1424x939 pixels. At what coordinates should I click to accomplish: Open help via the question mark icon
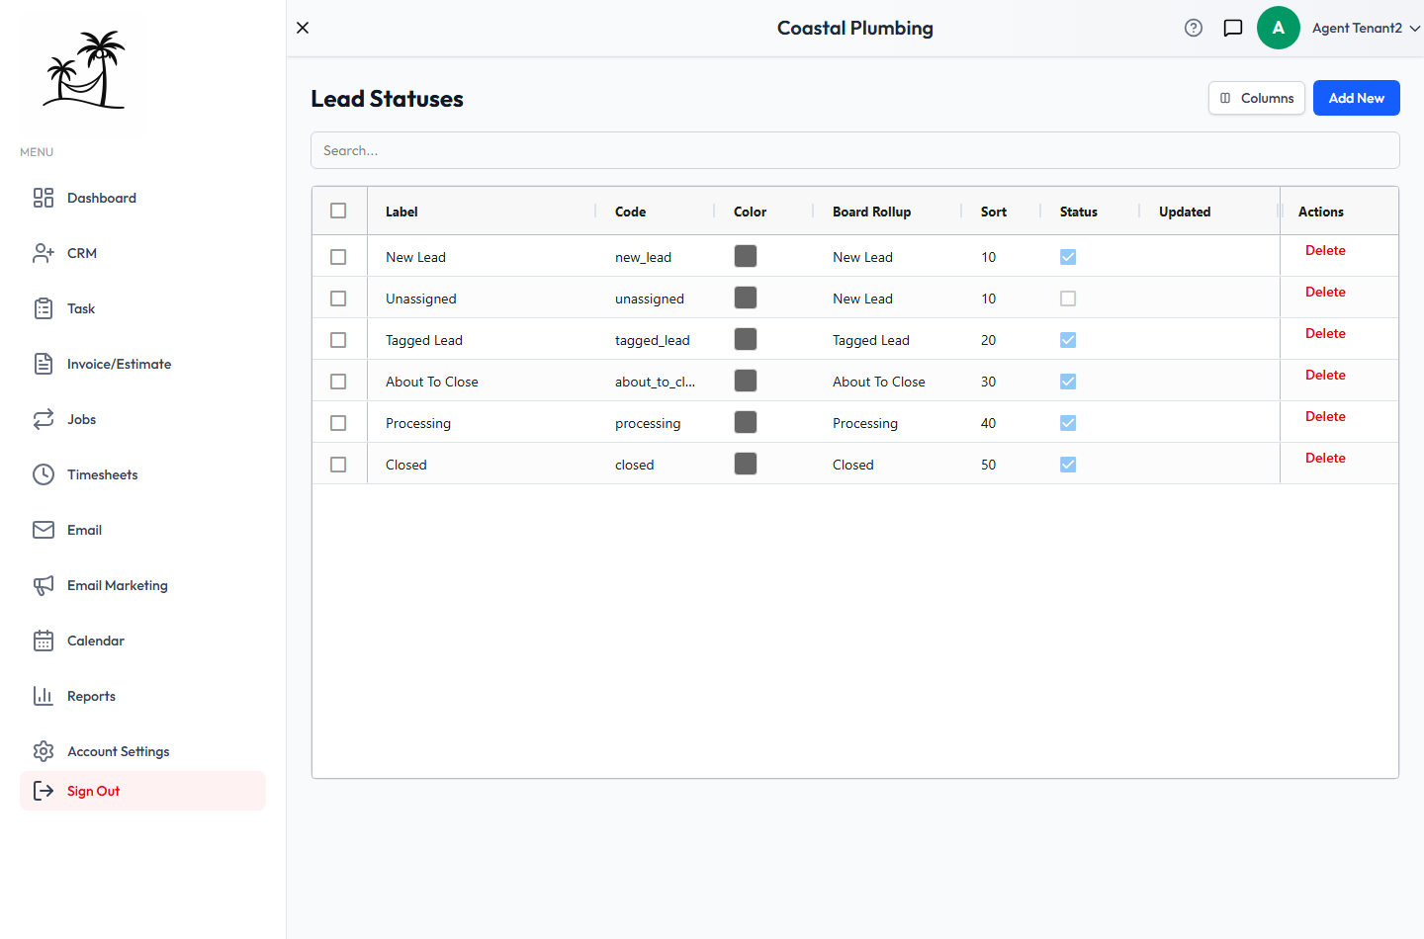1194,28
